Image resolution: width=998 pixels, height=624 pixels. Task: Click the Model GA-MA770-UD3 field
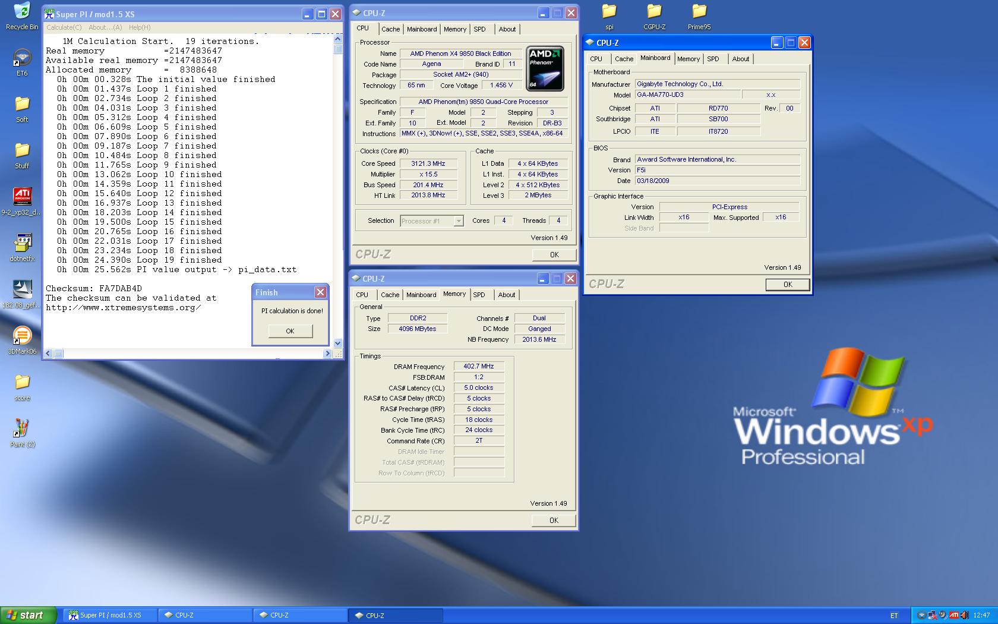[x=688, y=94]
